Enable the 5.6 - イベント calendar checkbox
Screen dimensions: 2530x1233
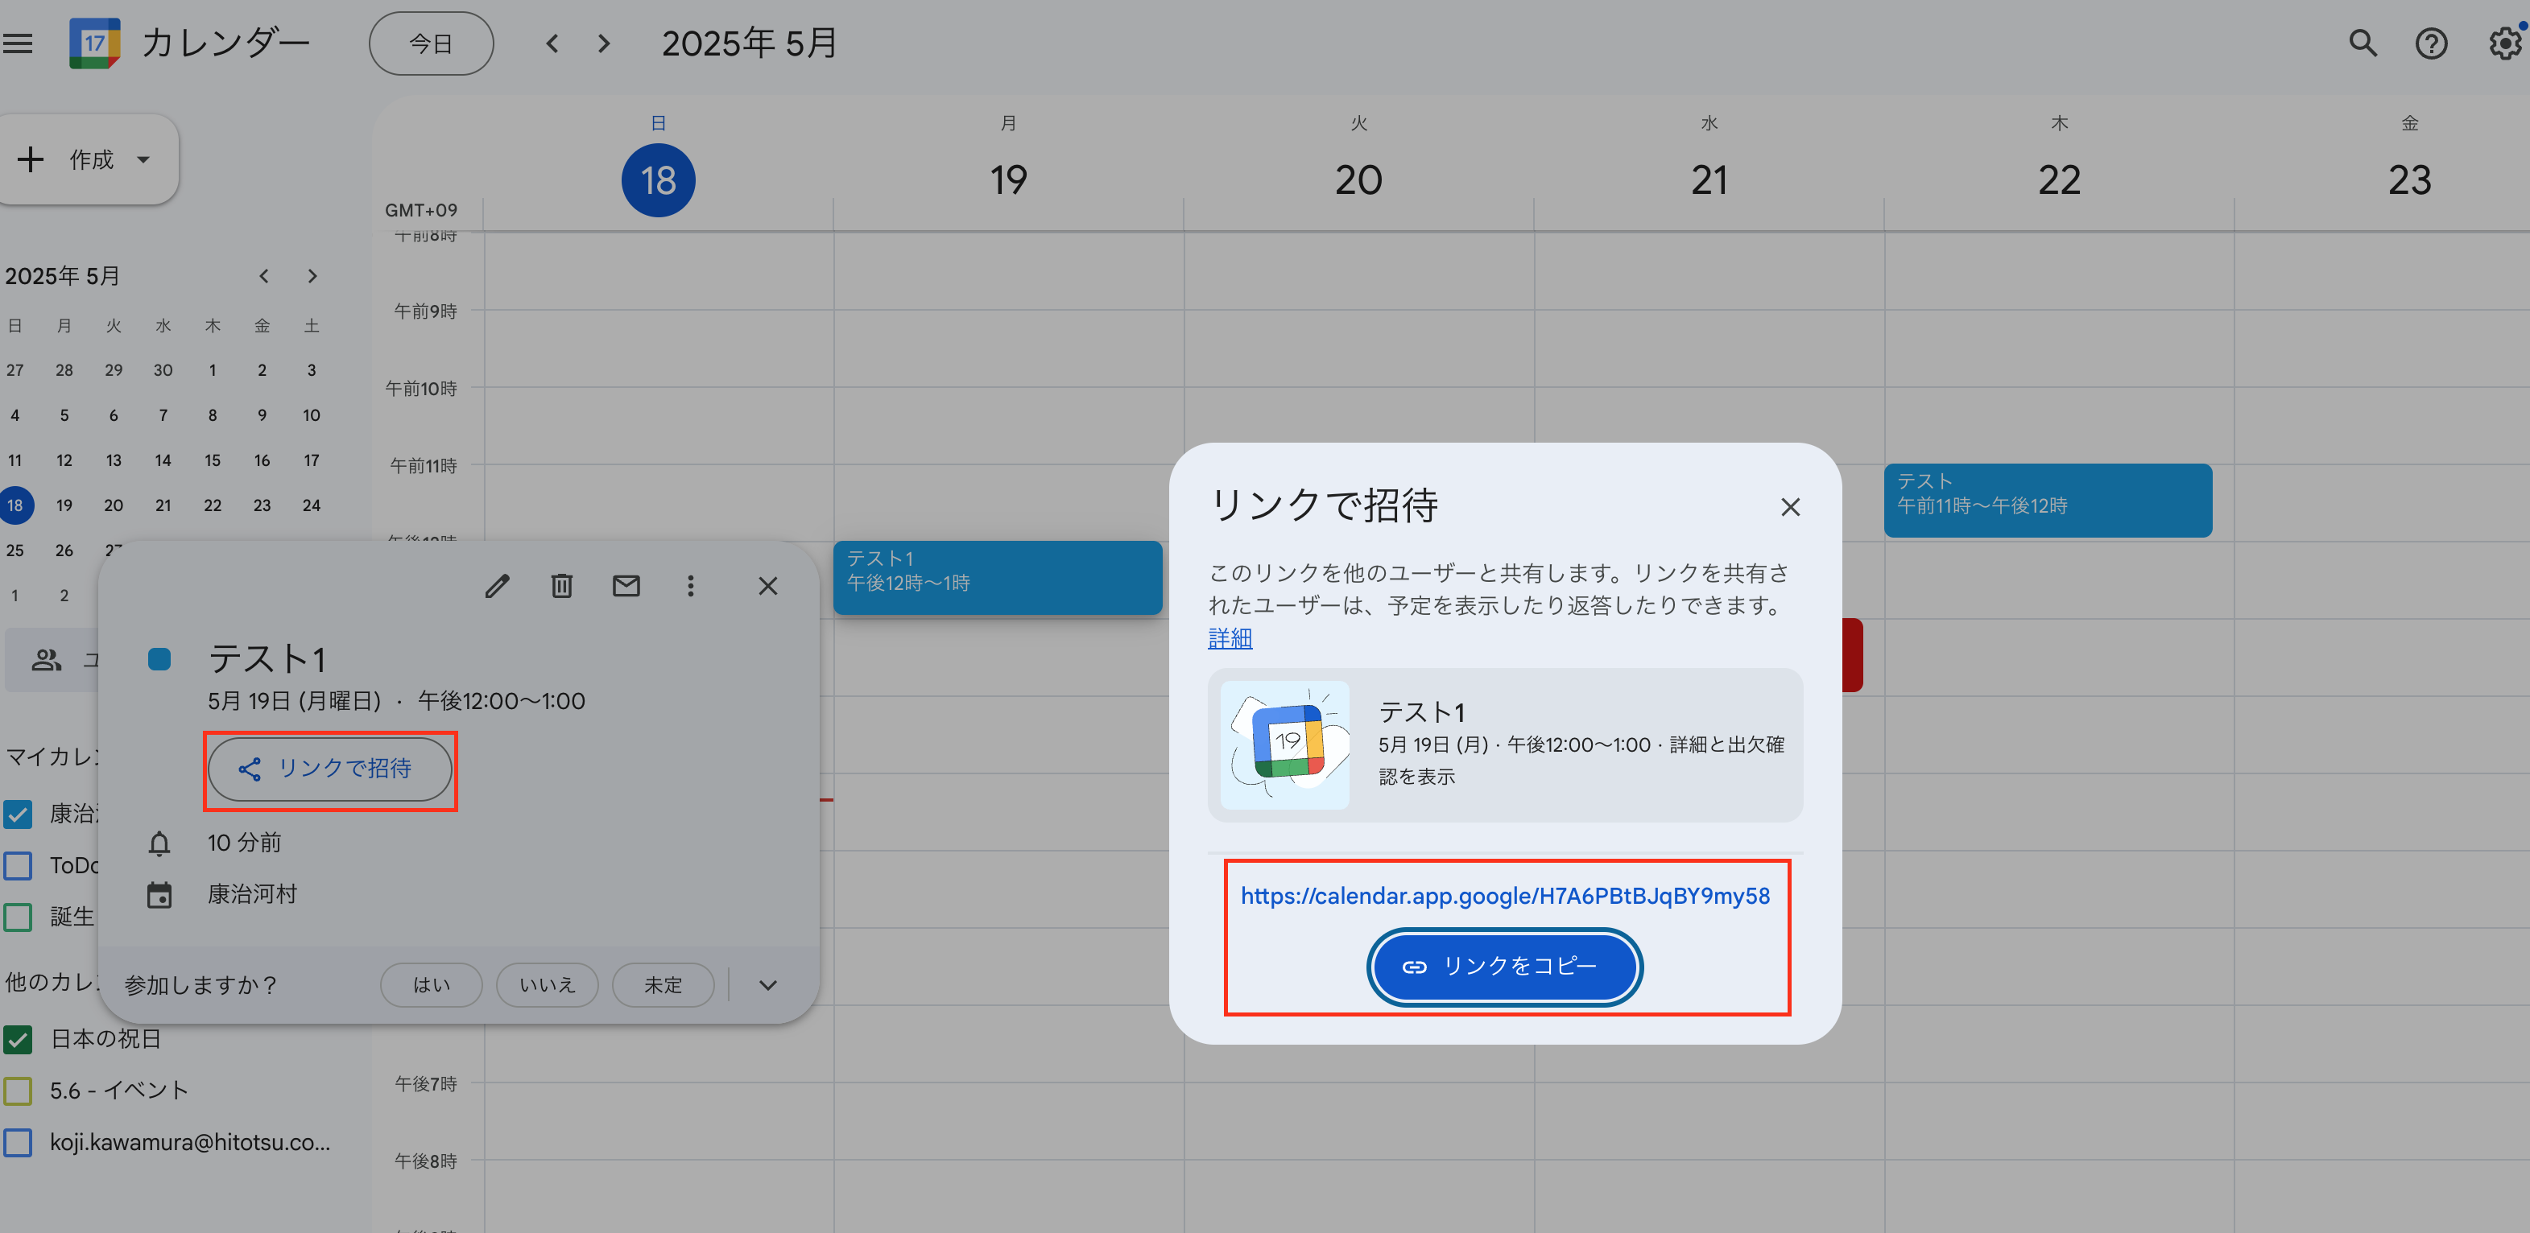(19, 1090)
